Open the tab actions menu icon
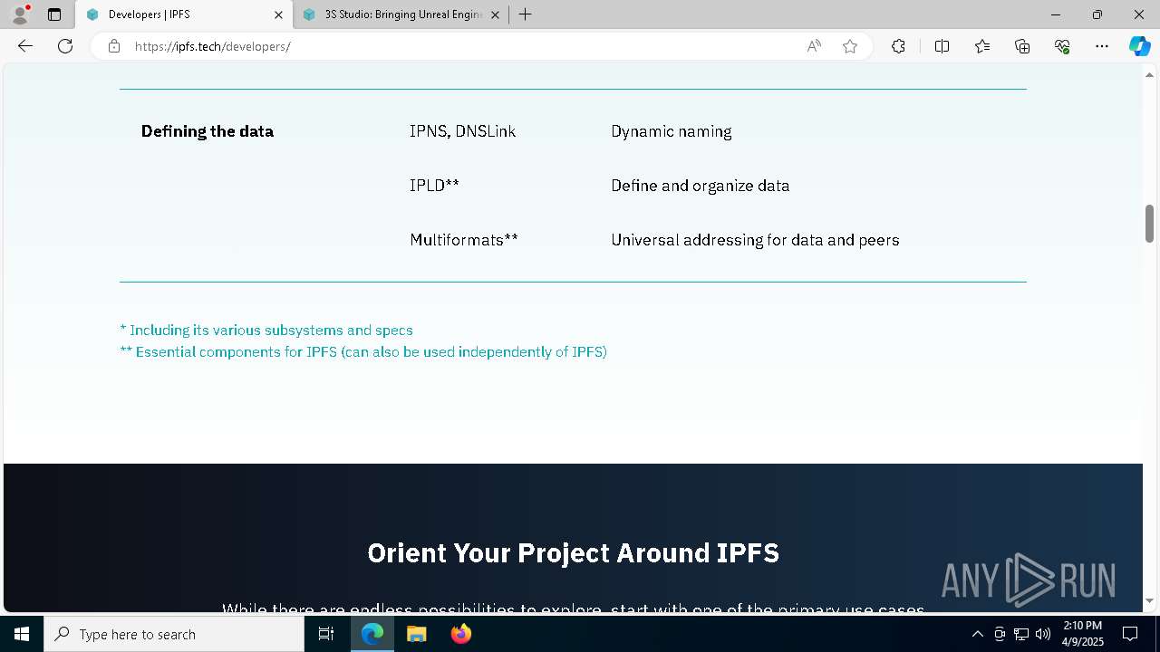Viewport: 1160px width, 652px height. 54,14
